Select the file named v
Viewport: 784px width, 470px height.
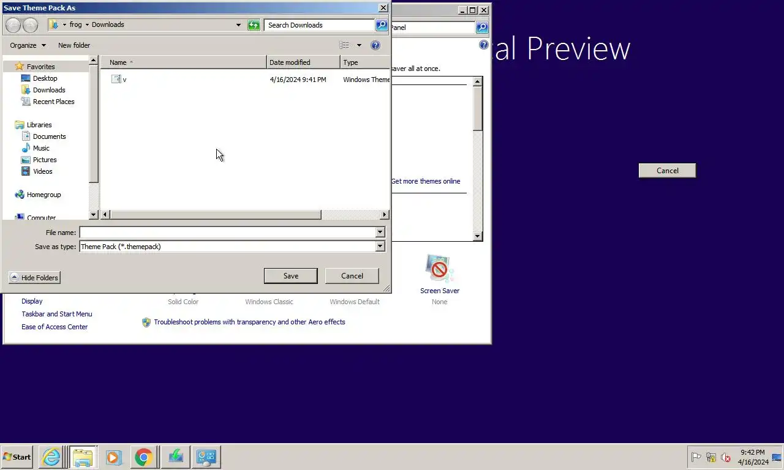pos(124,80)
